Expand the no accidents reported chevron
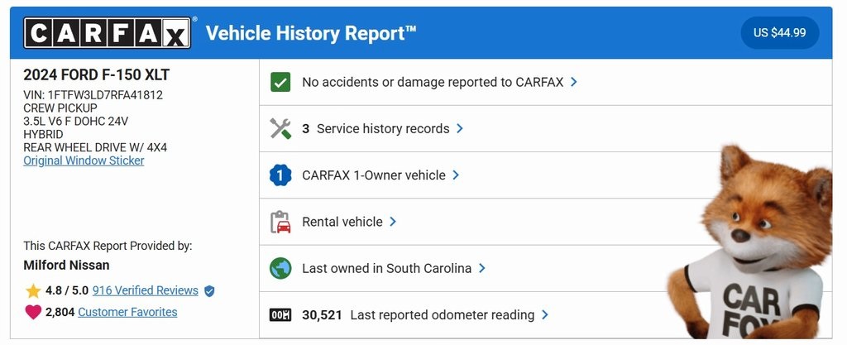This screenshot has width=847, height=345. pyautogui.click(x=574, y=82)
